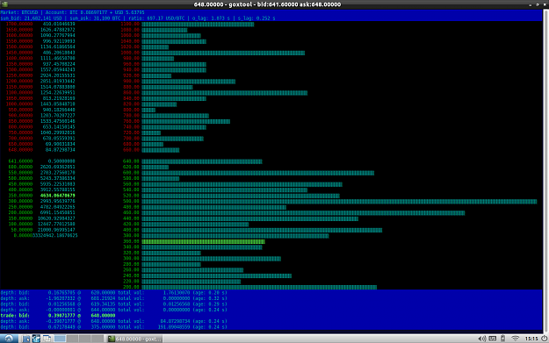Click the bid volume 12447.77012500
The height and width of the screenshot is (343, 549).
[56, 224]
